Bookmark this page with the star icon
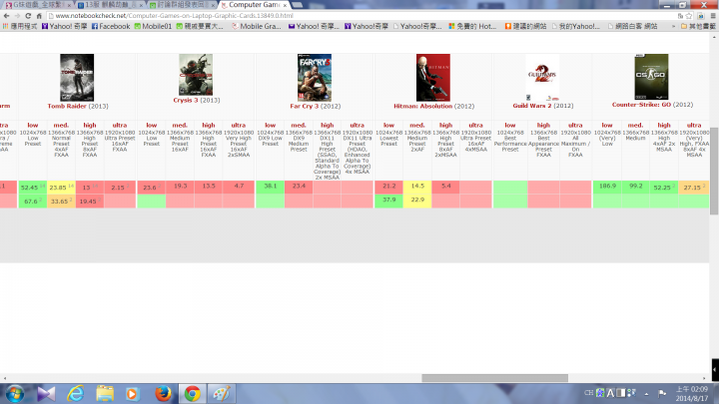719x404 pixels. pyautogui.click(x=689, y=16)
